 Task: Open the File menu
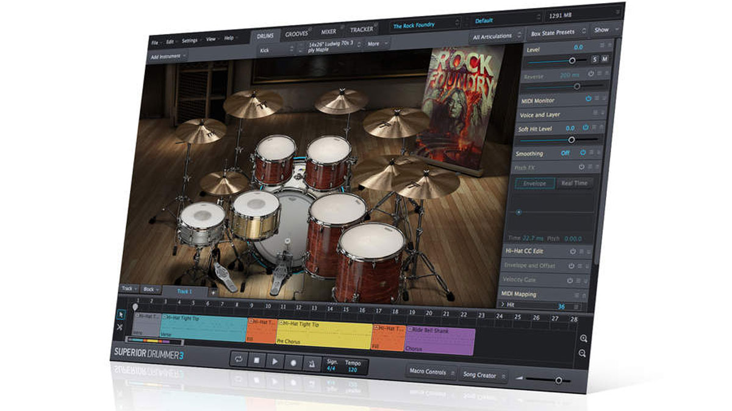[x=156, y=42]
